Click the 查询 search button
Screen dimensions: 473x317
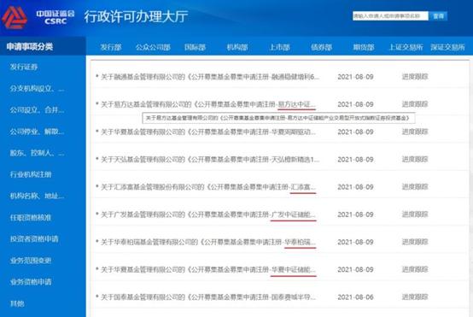[438, 16]
